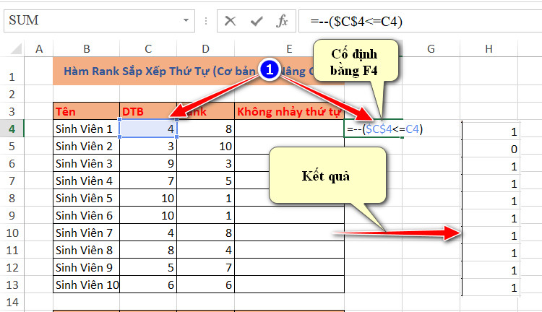
Task: Select column C header
Action: [x=147, y=48]
